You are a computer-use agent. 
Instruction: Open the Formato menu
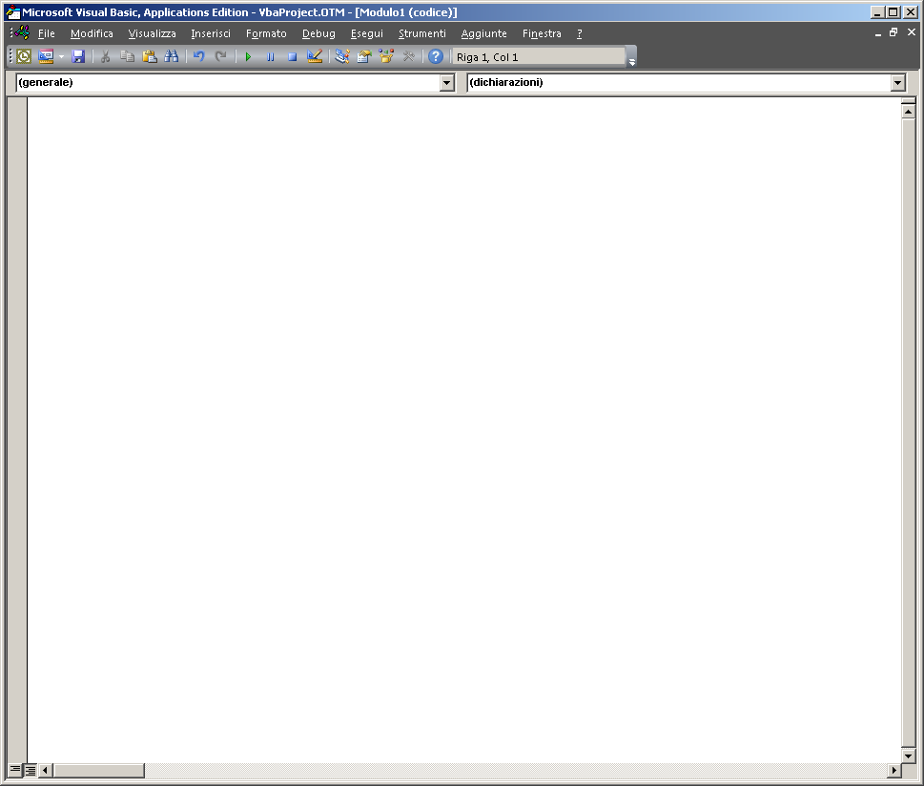(266, 33)
